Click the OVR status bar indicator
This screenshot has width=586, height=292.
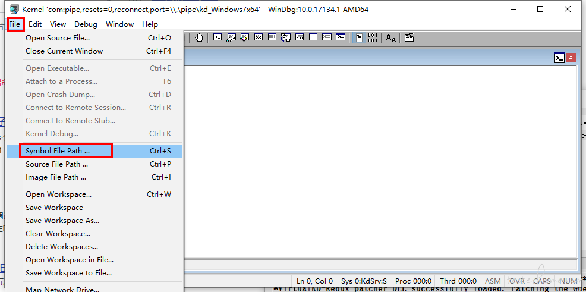point(517,281)
